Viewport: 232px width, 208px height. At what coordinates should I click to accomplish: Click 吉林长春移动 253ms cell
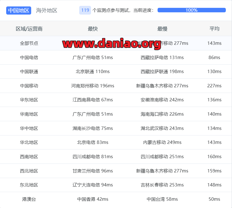[x=162, y=185]
